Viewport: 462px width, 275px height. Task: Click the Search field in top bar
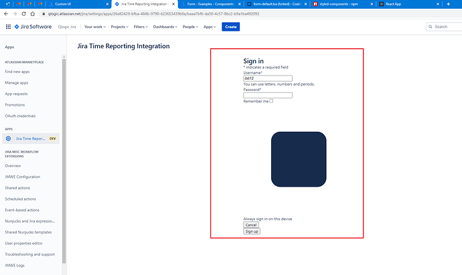(445, 27)
